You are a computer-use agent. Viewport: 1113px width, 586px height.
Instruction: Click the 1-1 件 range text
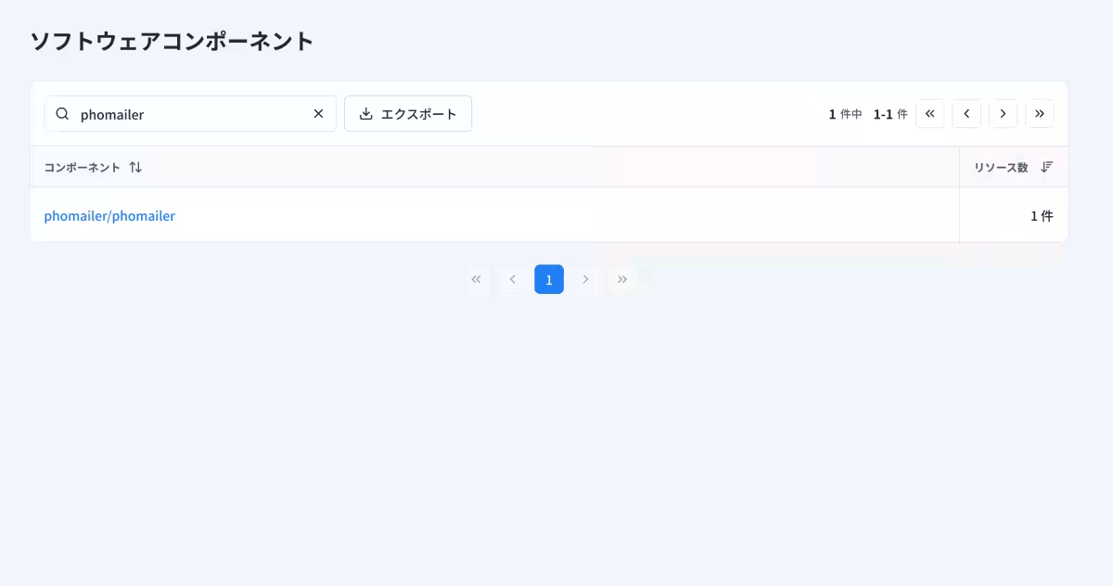[x=890, y=114]
